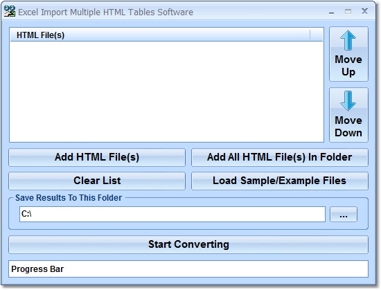Focus the save folder path field
This screenshot has height=290, width=381.
tap(172, 215)
